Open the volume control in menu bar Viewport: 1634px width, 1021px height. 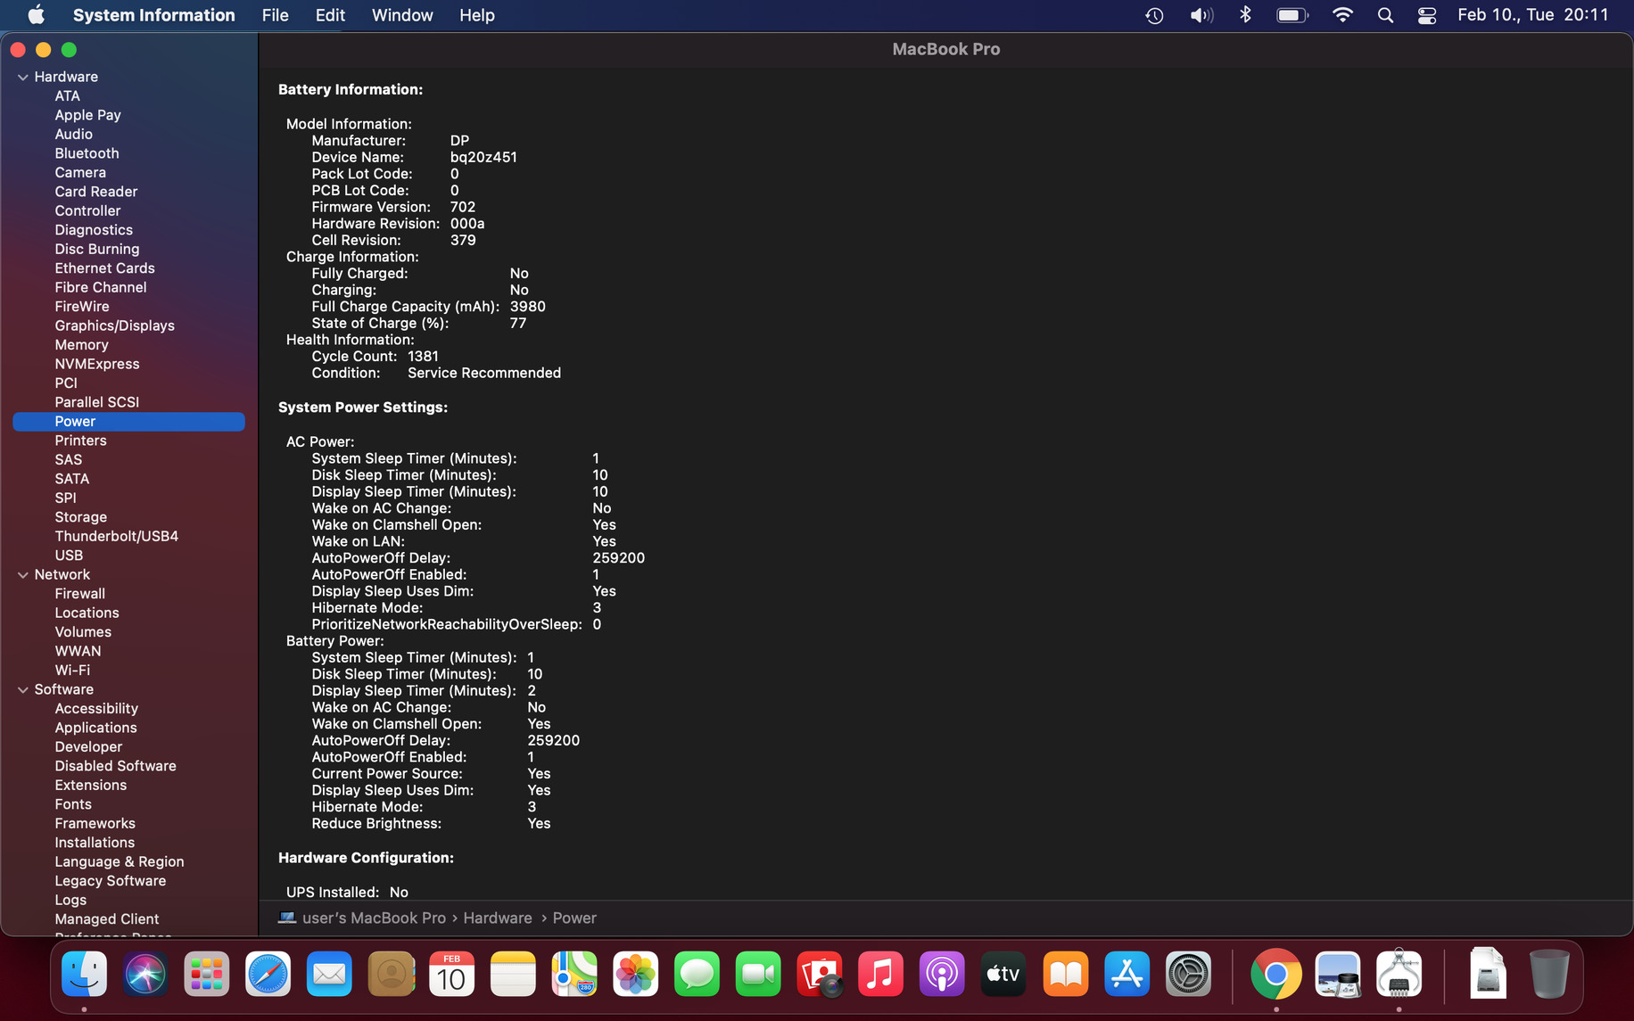1201,15
